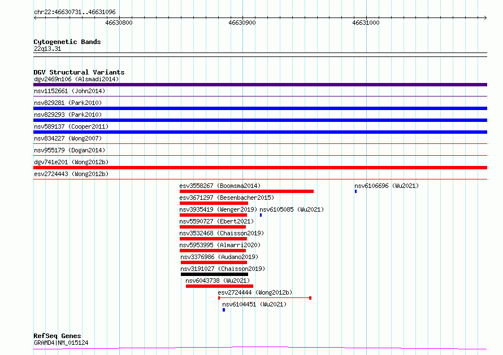Click the Cytogenetic Bands track title
This screenshot has height=355, width=503.
(x=67, y=42)
